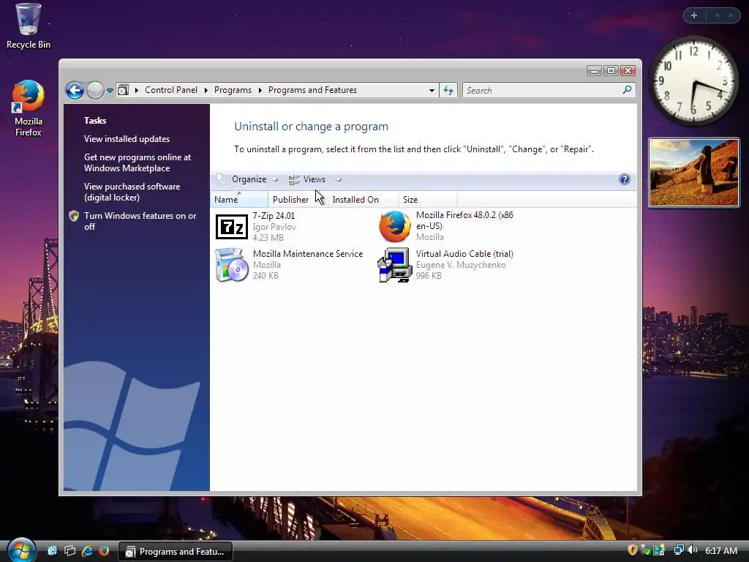Expand the arrow before Control Panel breadcrumb
The height and width of the screenshot is (562, 749).
click(x=137, y=90)
